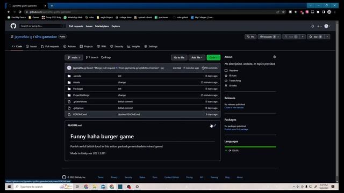Open Marketplace in the top header
The image size is (344, 193).
point(102,26)
